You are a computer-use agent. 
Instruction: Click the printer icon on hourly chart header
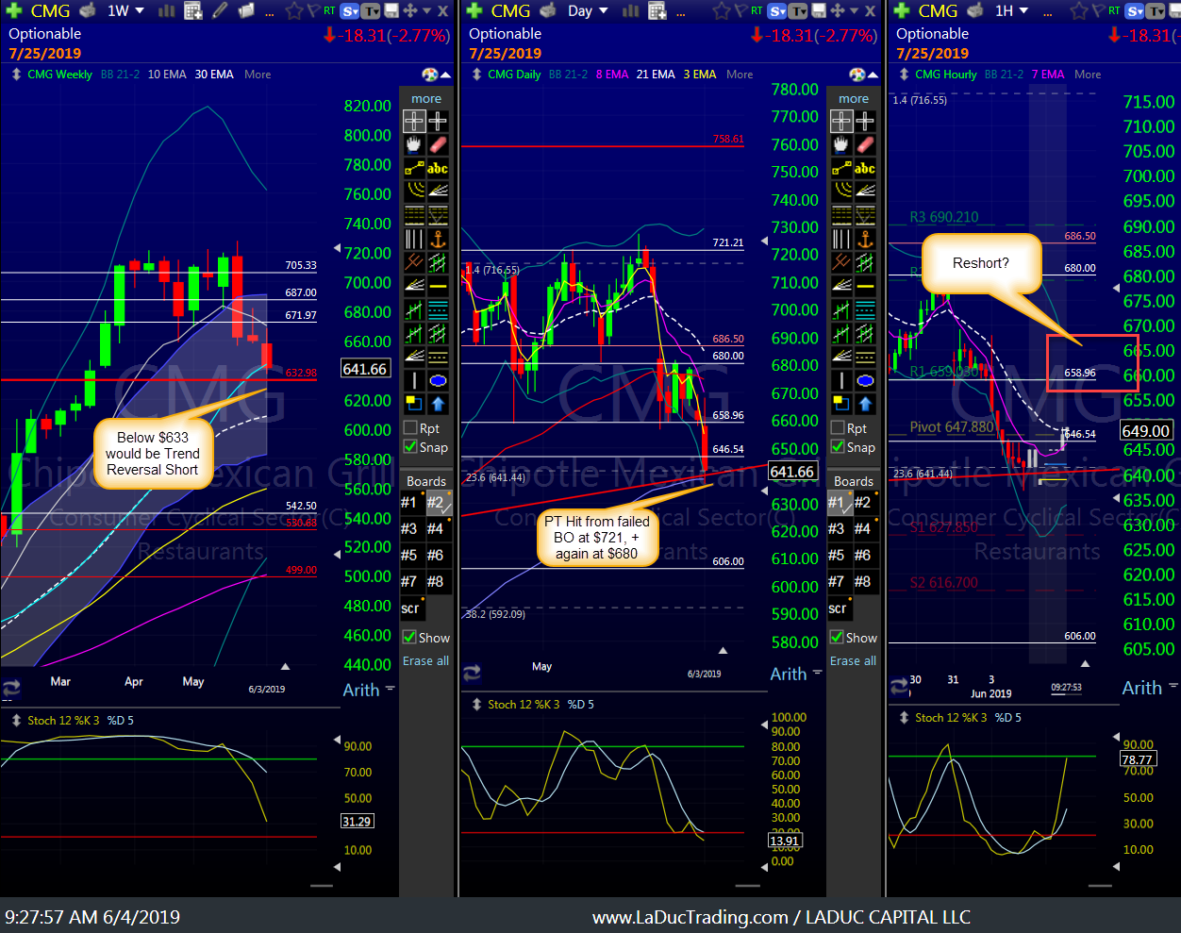[x=975, y=11]
